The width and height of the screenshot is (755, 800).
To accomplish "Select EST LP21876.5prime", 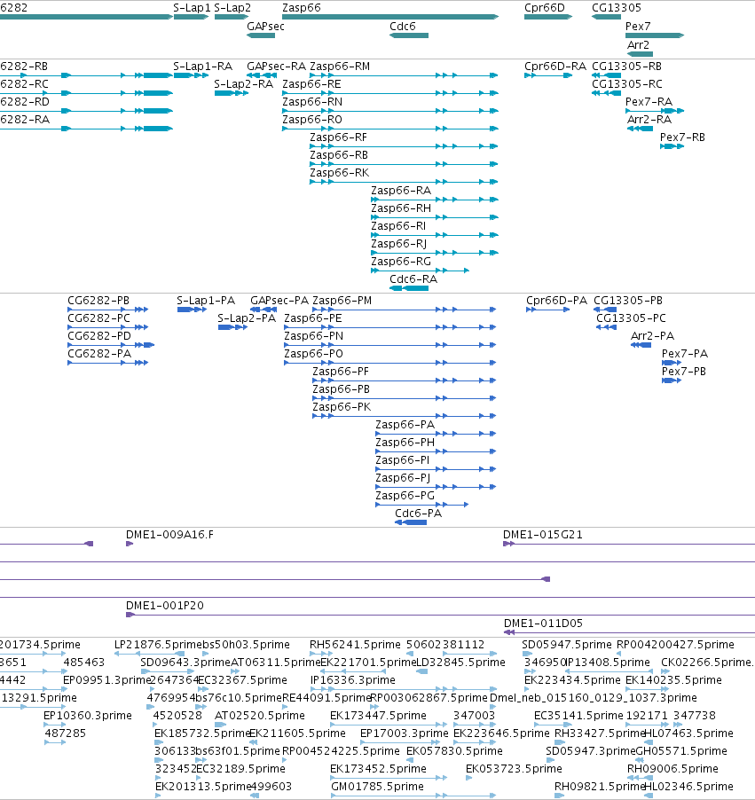I will (x=149, y=654).
